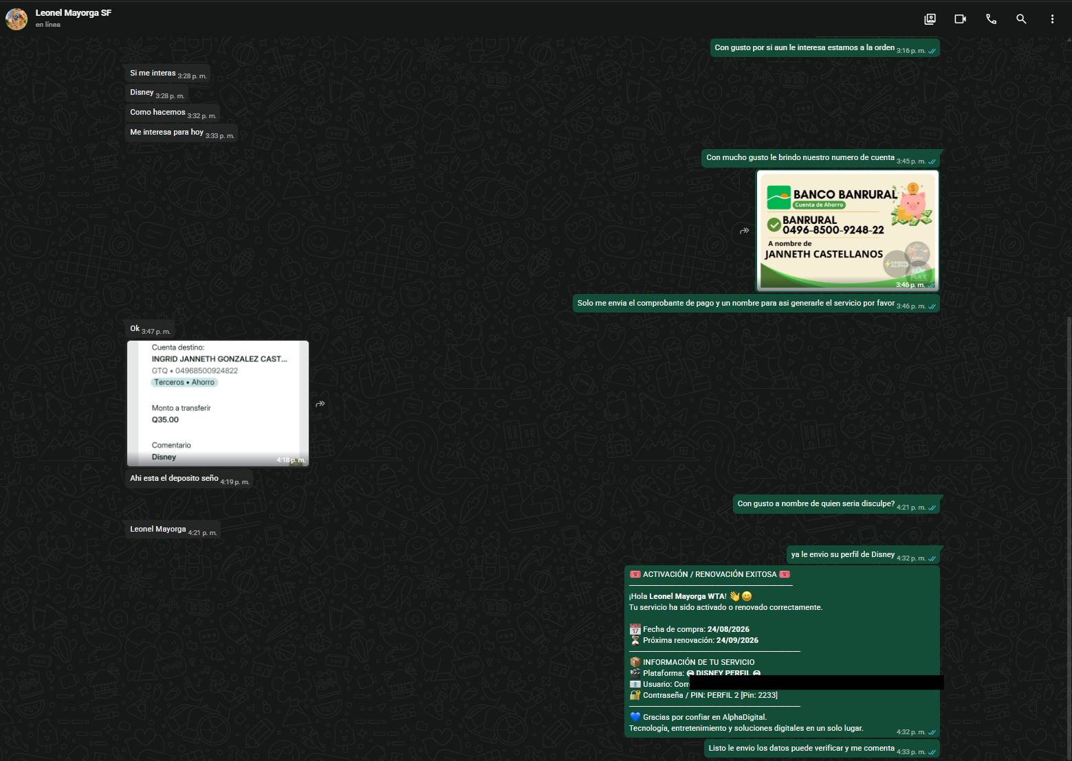The width and height of the screenshot is (1072, 761).
Task: Click the 'Fecha de compra: 24/08/2026' line
Action: coord(690,629)
